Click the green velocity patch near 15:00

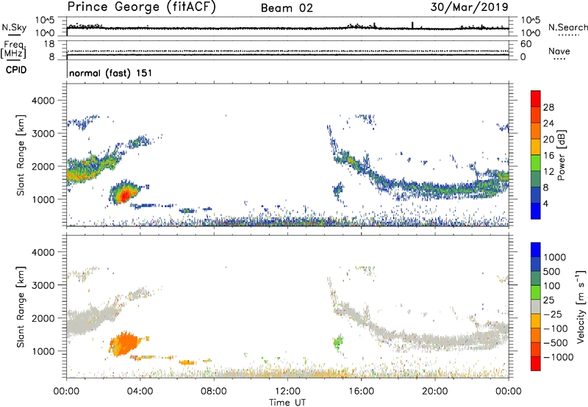coord(338,342)
